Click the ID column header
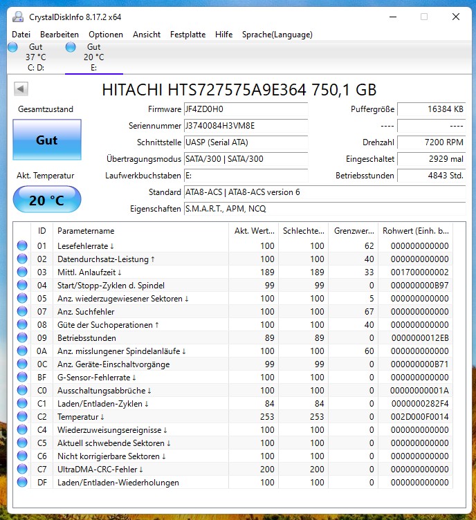This screenshot has height=520, width=476. pos(42,231)
